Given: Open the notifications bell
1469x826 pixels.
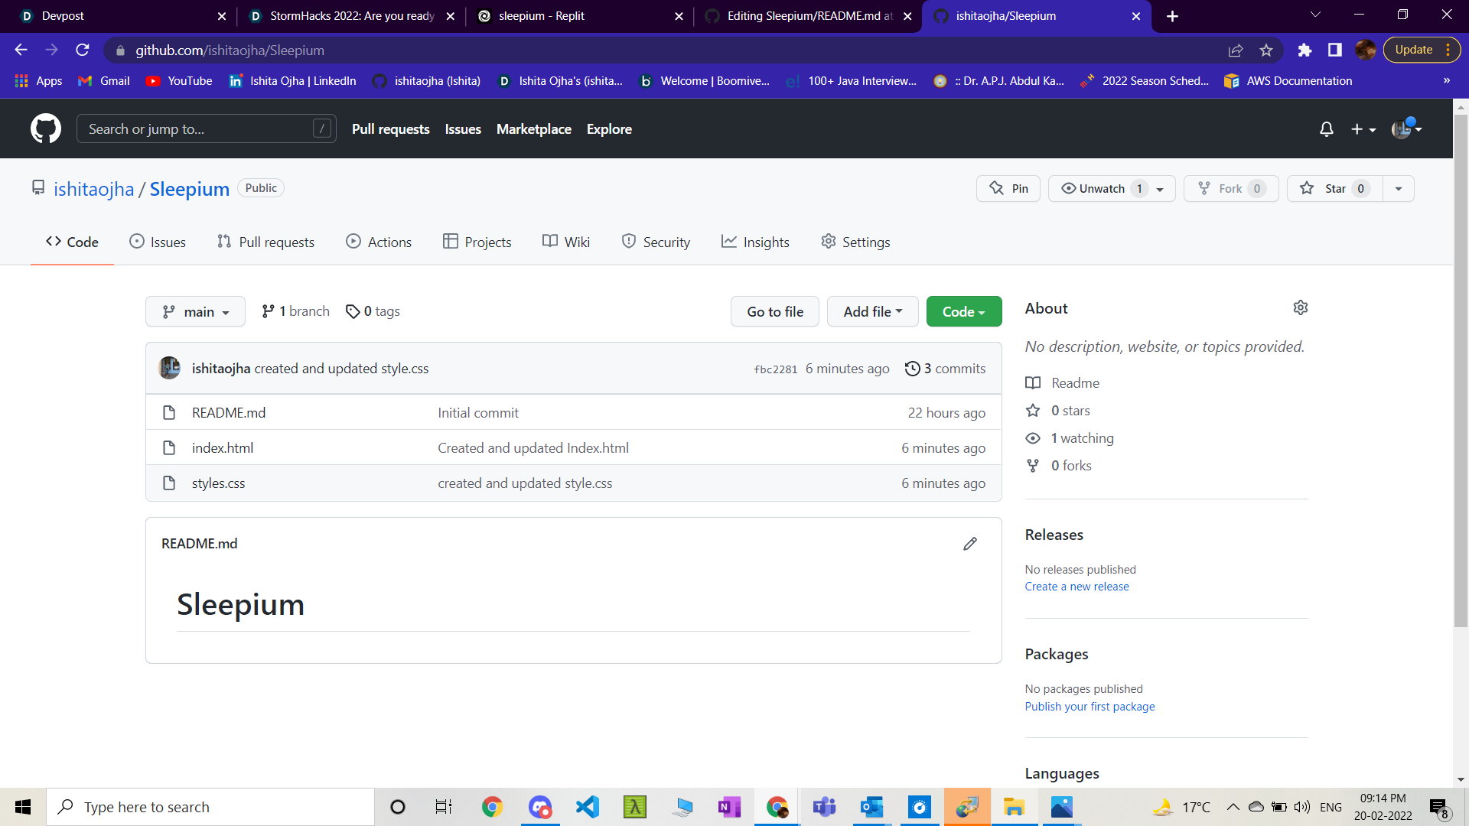Looking at the screenshot, I should click(x=1327, y=129).
